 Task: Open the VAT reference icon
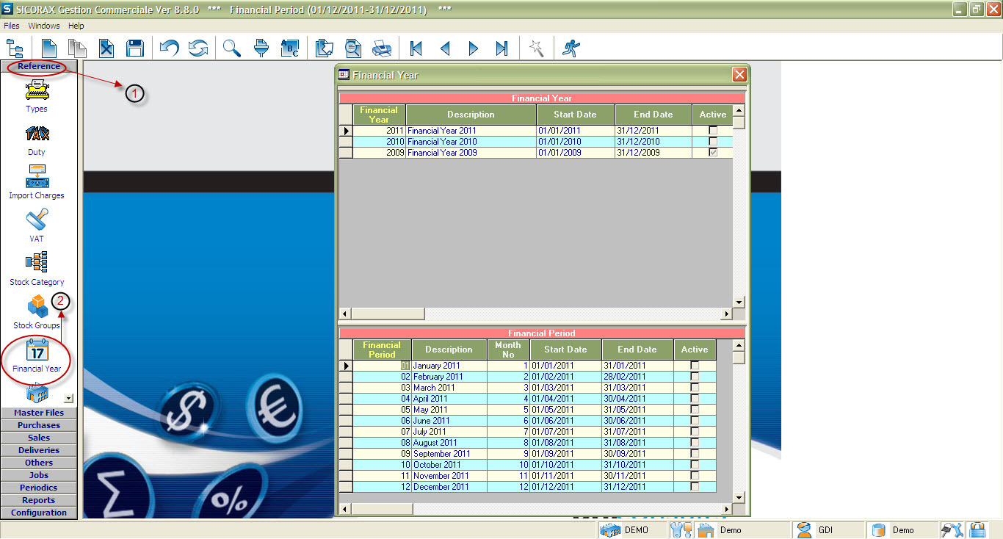37,225
